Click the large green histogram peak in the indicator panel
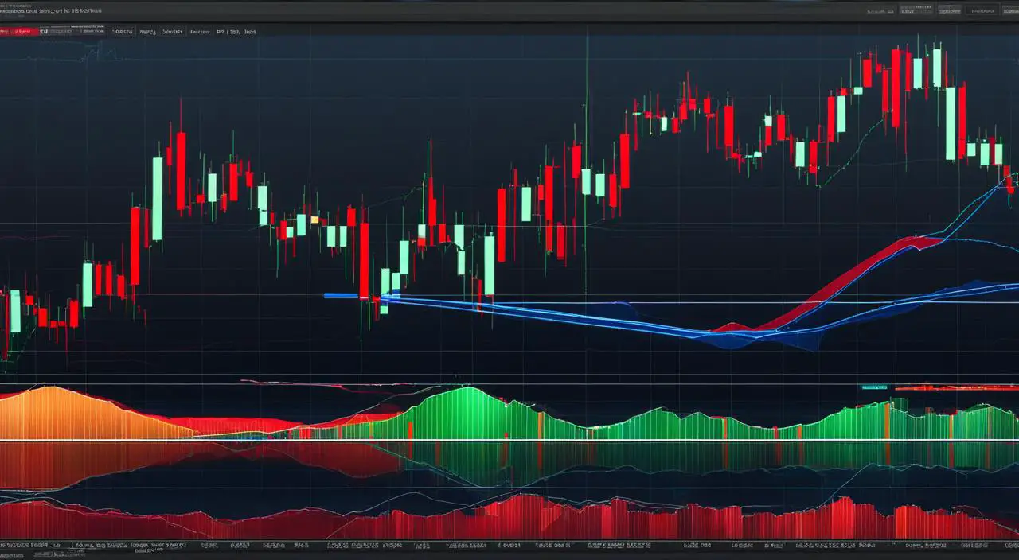 466,410
